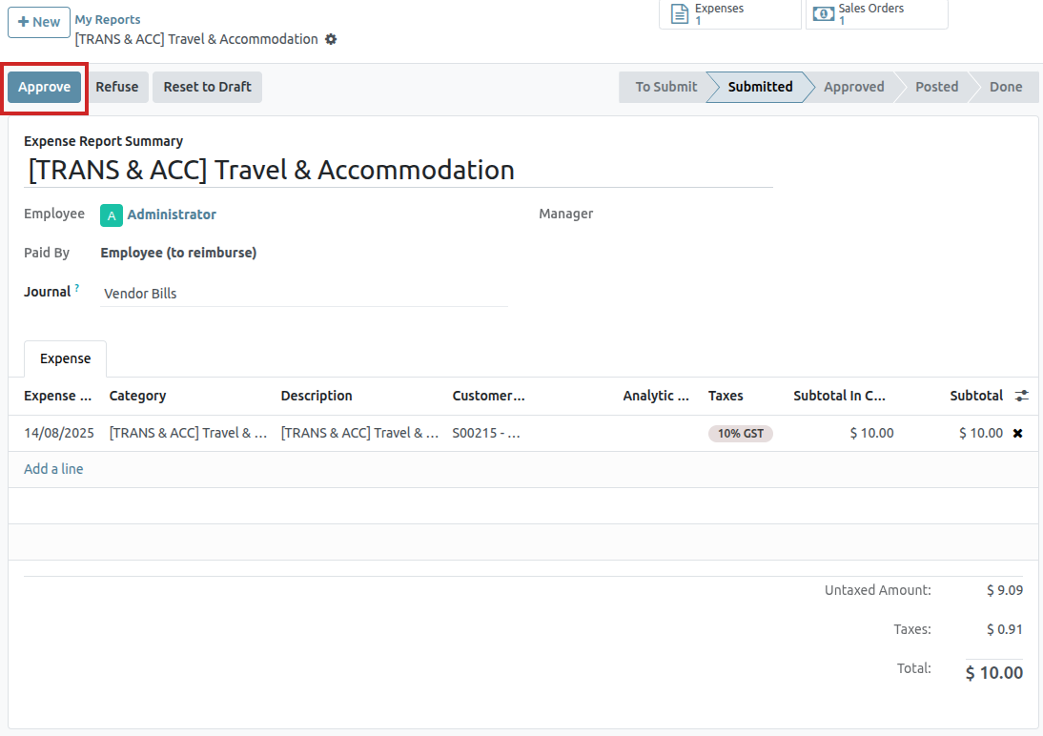Open the Expenses document icon button

pos(679,13)
